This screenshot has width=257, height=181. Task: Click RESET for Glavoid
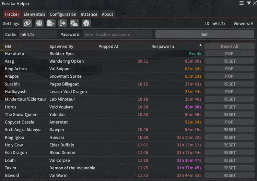229,175
